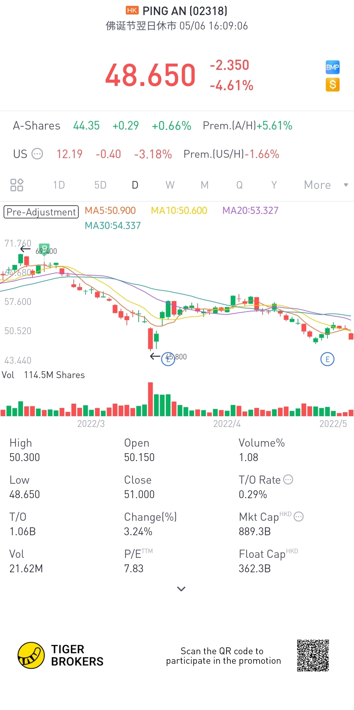Tap the Low value 48.650
Image resolution: width=354 pixels, height=710 pixels.
25,495
